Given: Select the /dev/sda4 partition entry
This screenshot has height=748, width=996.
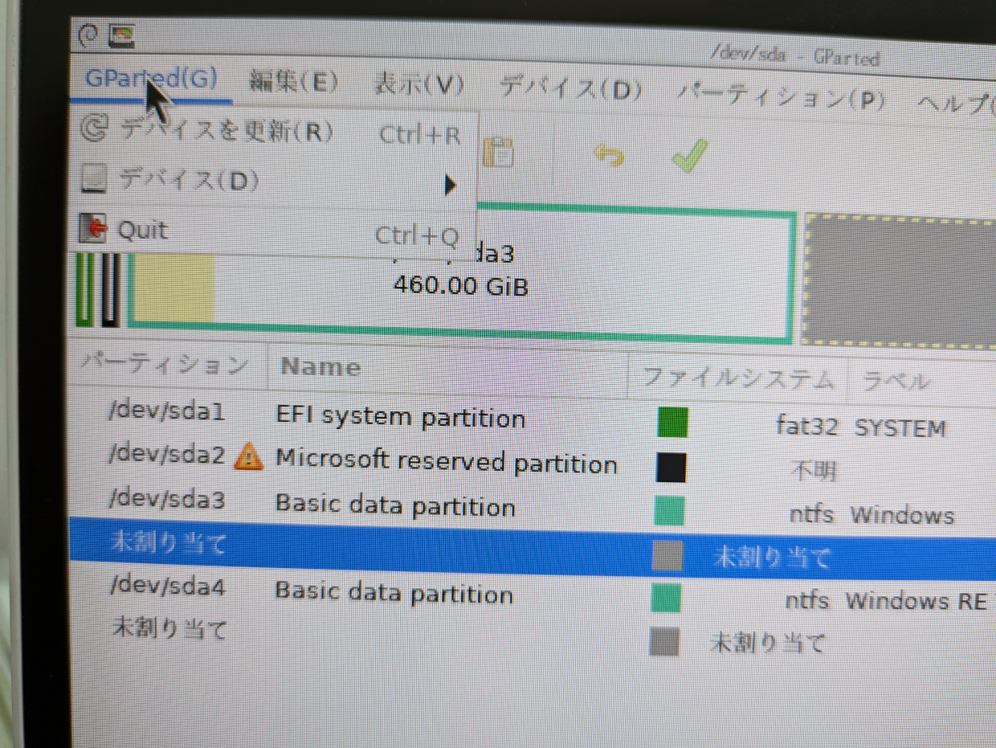Looking at the screenshot, I should (x=166, y=586).
